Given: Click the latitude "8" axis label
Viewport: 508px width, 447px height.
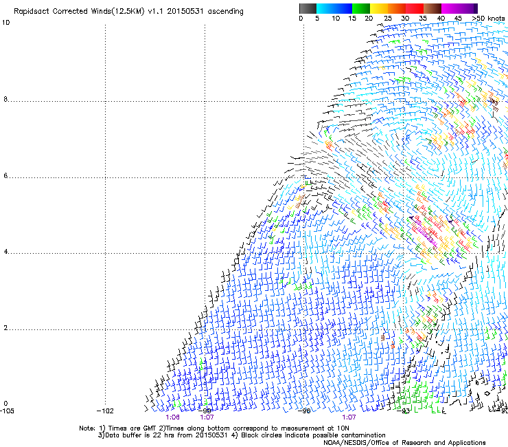Looking at the screenshot, I should coord(5,99).
